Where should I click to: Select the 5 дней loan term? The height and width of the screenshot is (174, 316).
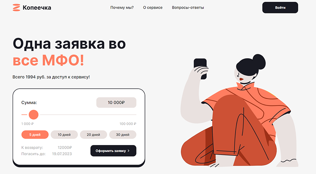coord(35,135)
